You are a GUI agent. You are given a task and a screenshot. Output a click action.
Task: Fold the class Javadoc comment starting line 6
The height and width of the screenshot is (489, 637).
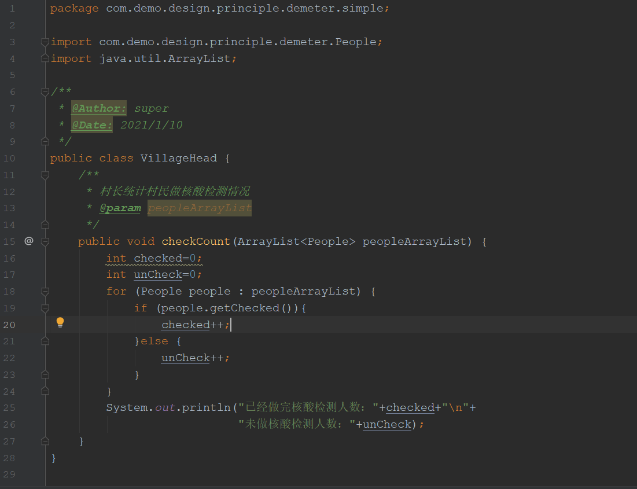45,92
